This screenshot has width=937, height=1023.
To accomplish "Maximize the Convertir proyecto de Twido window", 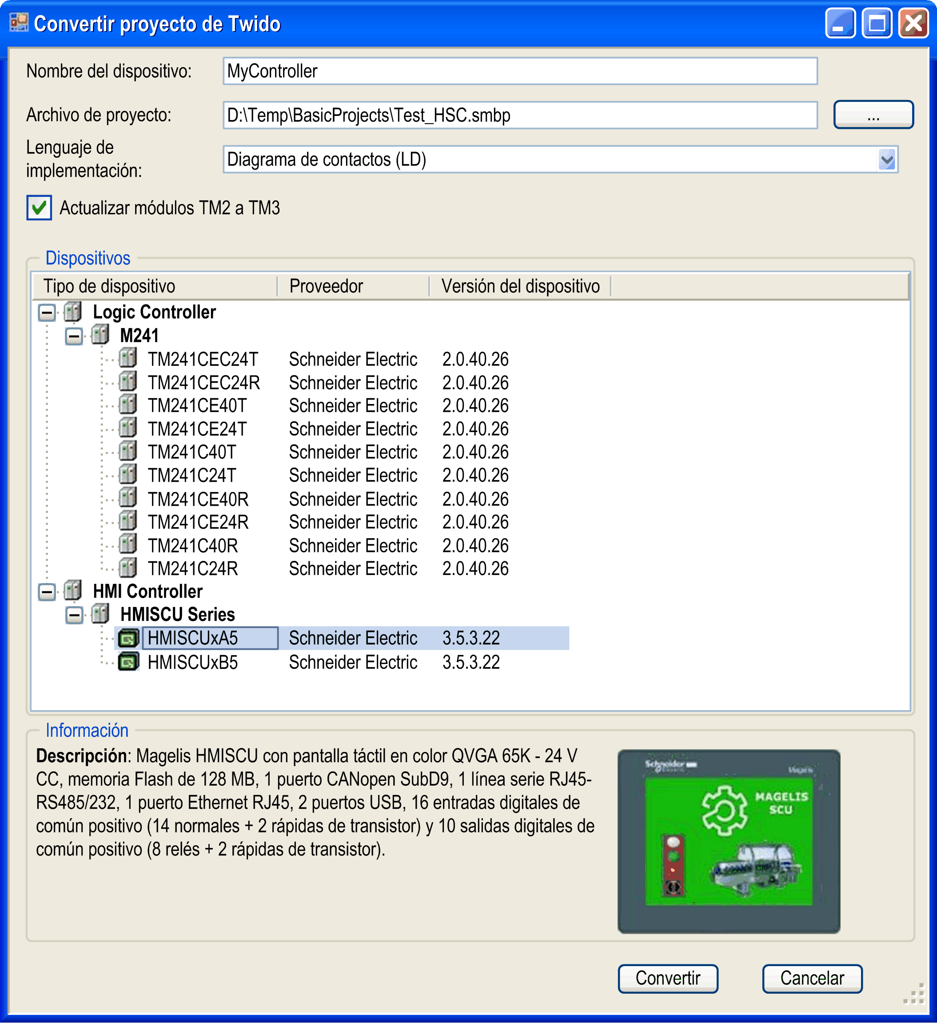I will [877, 24].
